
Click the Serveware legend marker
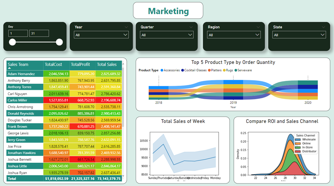pyautogui.click(x=235, y=70)
